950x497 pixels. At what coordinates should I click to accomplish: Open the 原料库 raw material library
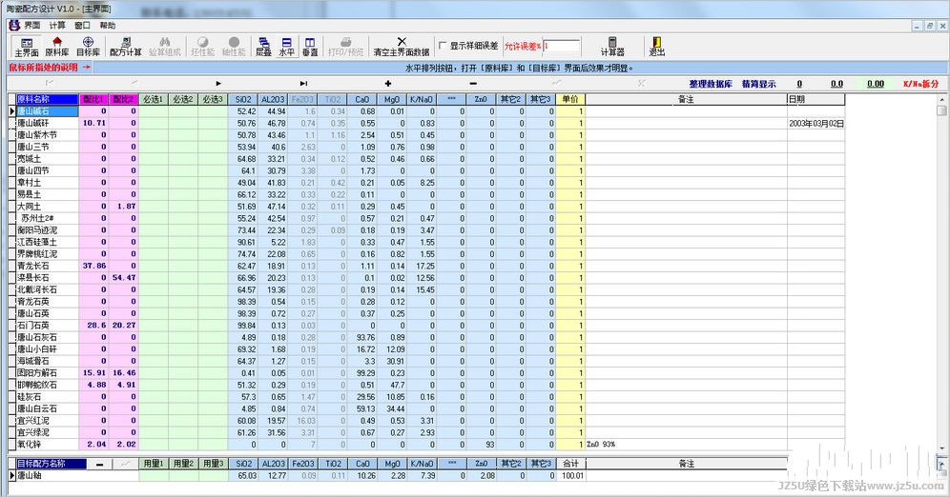[57, 47]
